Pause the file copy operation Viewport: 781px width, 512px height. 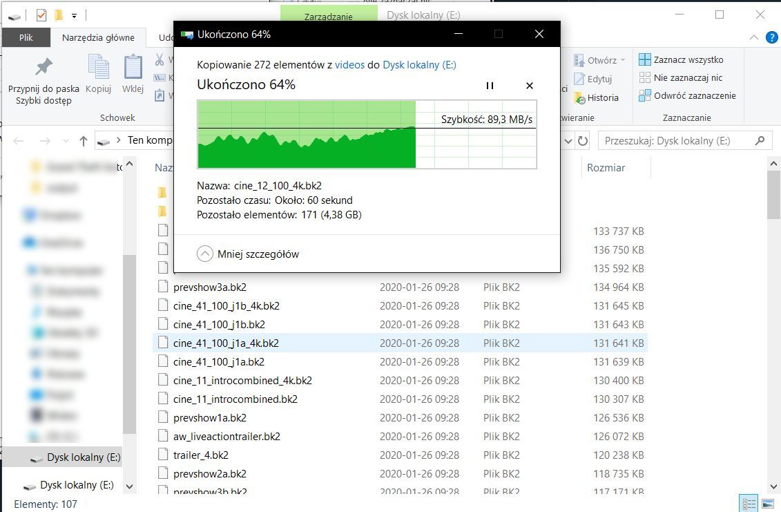pyautogui.click(x=490, y=86)
